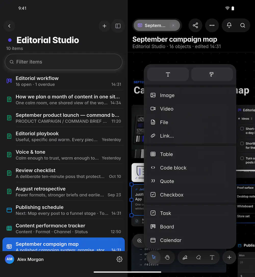Click the Filter items search field
This screenshot has width=255, height=277.
click(x=63, y=62)
